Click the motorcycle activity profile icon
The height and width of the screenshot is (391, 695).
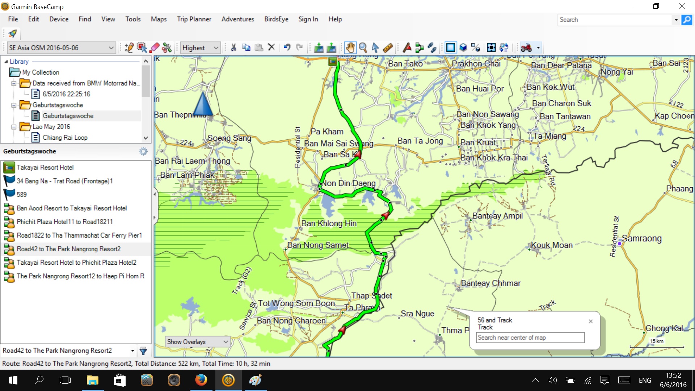pyautogui.click(x=526, y=47)
